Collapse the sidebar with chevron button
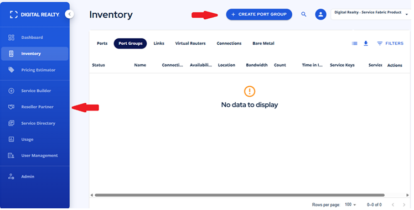The height and width of the screenshot is (210, 414). [69, 14]
